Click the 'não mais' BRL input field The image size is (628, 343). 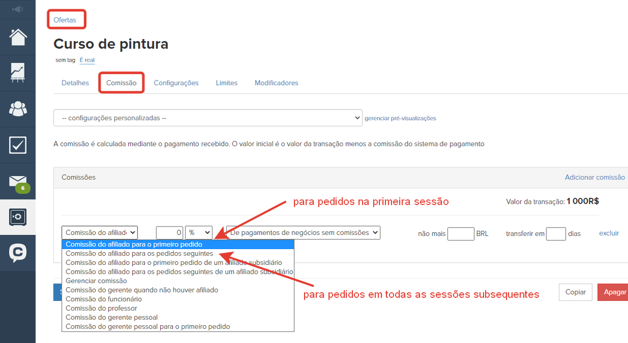pyautogui.click(x=461, y=233)
